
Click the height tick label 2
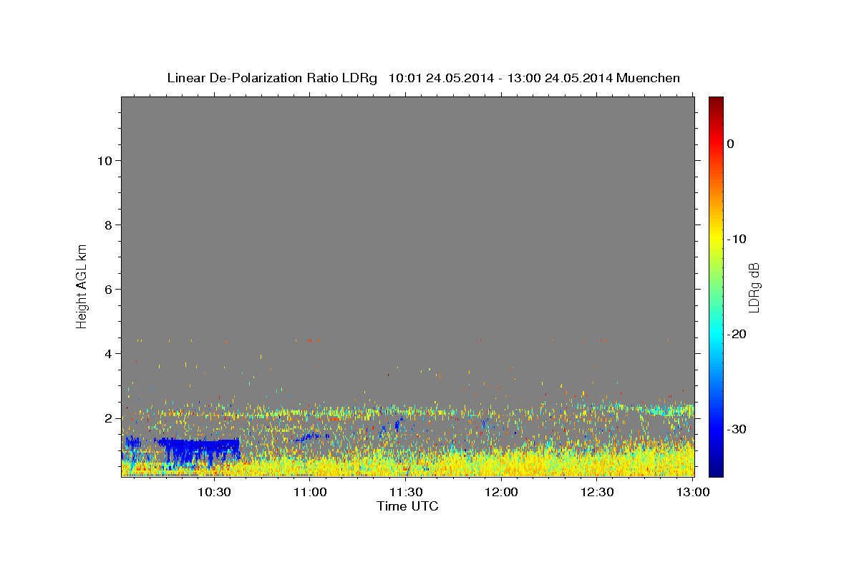[x=109, y=418]
